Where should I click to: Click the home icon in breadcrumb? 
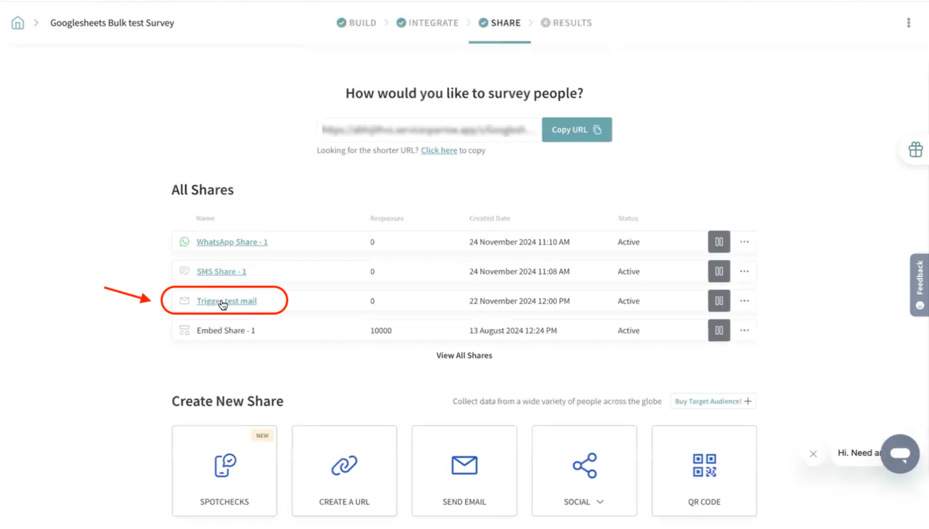(x=18, y=23)
